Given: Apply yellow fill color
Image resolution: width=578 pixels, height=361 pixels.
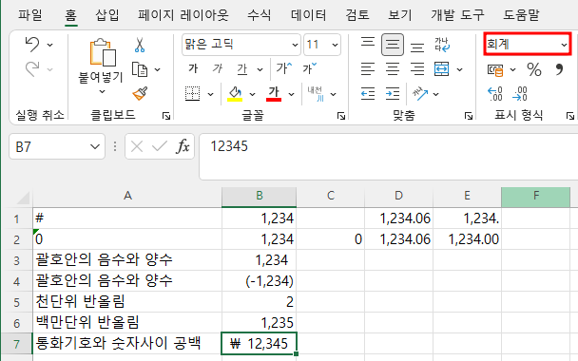Looking at the screenshot, I should point(235,93).
